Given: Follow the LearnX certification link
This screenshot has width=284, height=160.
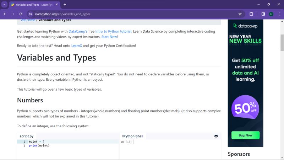Looking at the screenshot, I should (77, 46).
